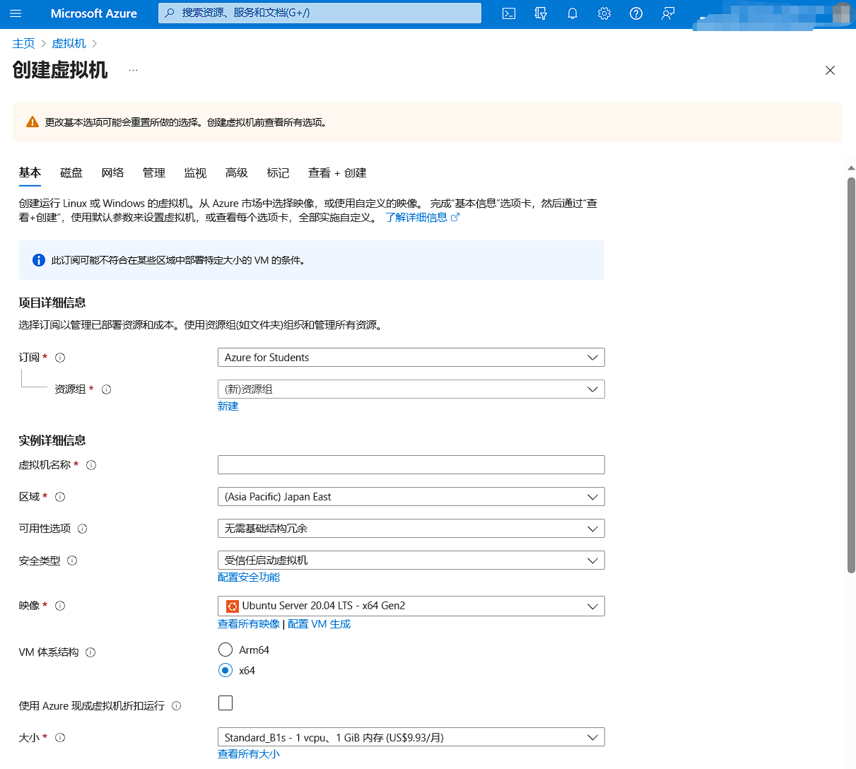Open the 大小 dropdown showing Standard_B1s
856x769 pixels.
click(411, 737)
